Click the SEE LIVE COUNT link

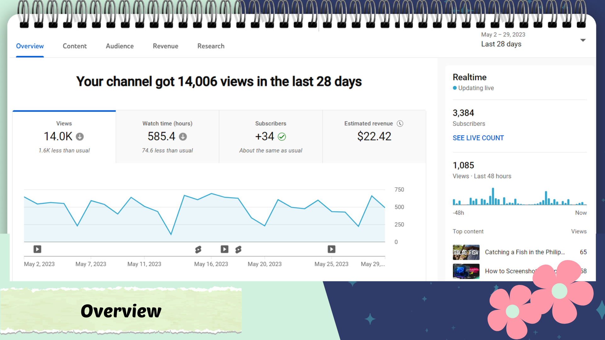pos(478,138)
